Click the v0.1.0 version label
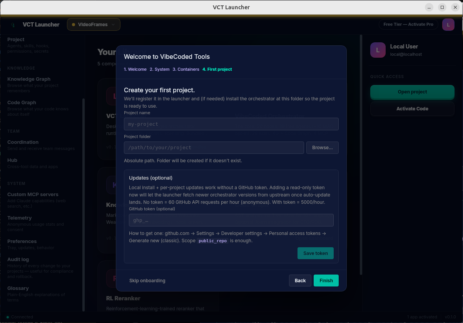Screen dimensions: 463x323 click(x=450, y=317)
